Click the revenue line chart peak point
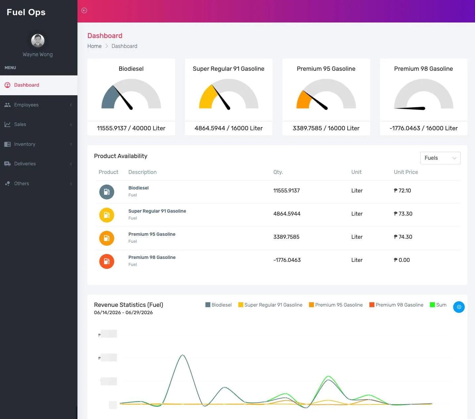 [183, 355]
